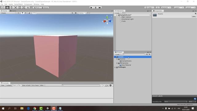Toggle Clear on Build in Console

coord(26,85)
